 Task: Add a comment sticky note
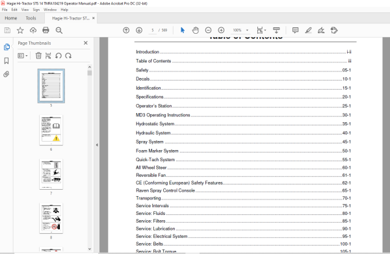pos(295,31)
